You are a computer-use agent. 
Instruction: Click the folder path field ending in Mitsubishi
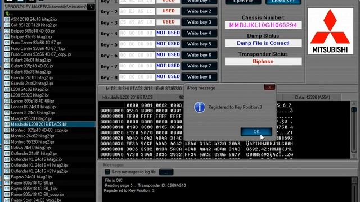[46, 7]
